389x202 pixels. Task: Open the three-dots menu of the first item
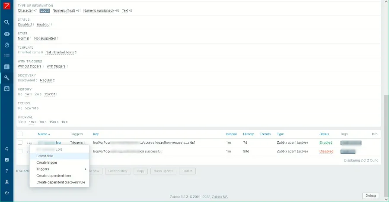point(29,143)
